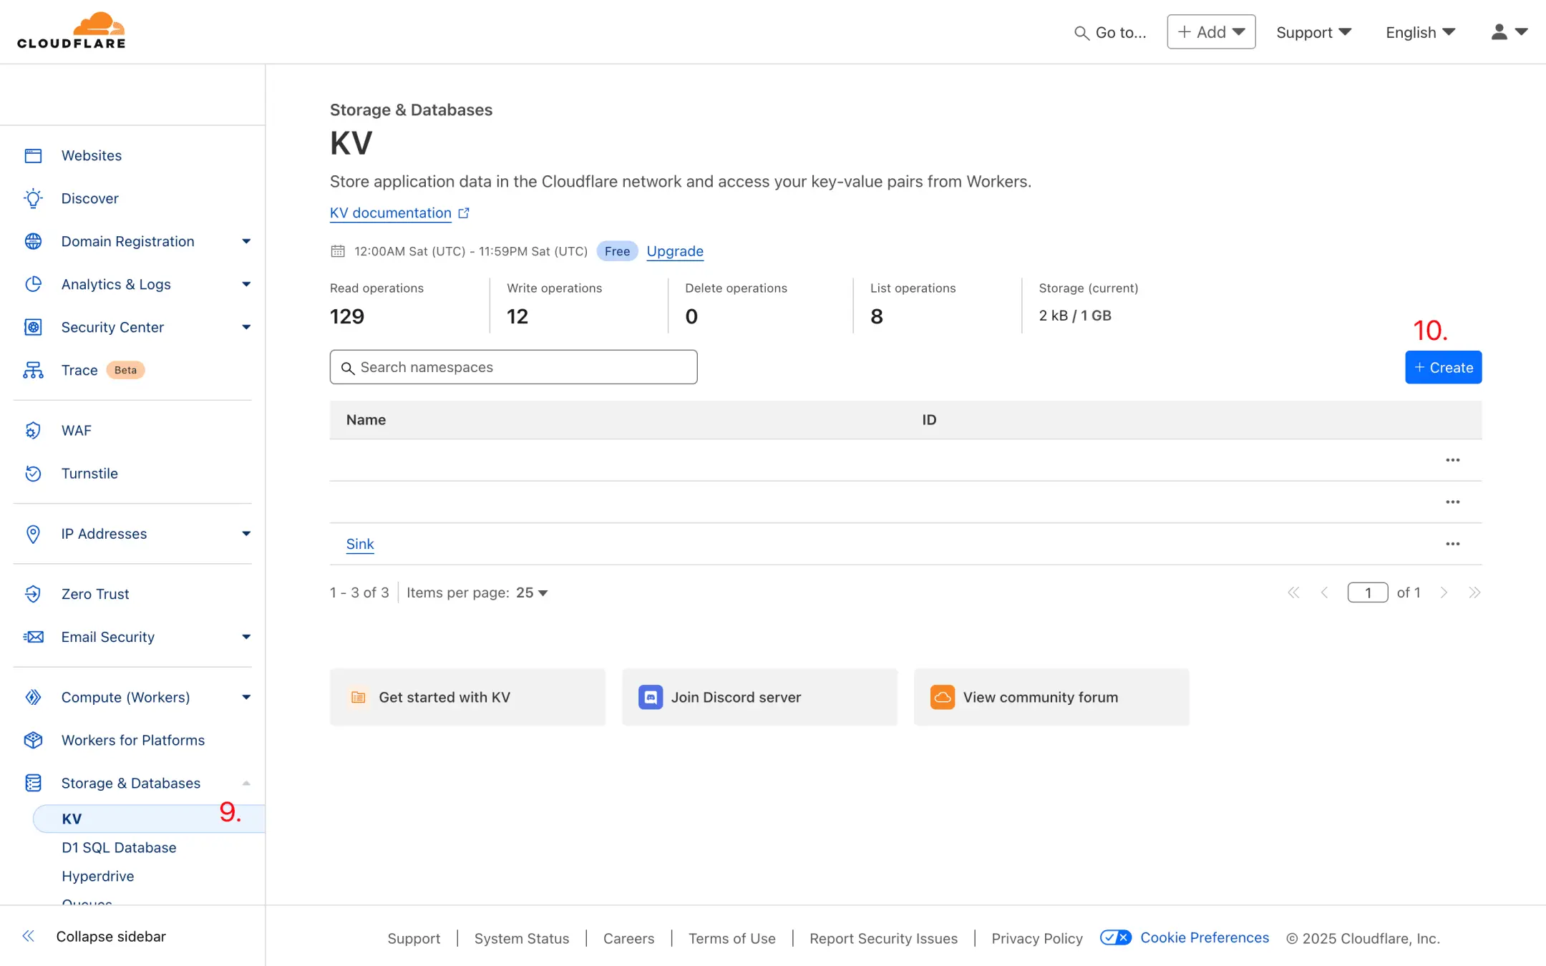Click the collapse sidebar double-chevron icon
This screenshot has height=966, width=1546.
[x=29, y=936]
